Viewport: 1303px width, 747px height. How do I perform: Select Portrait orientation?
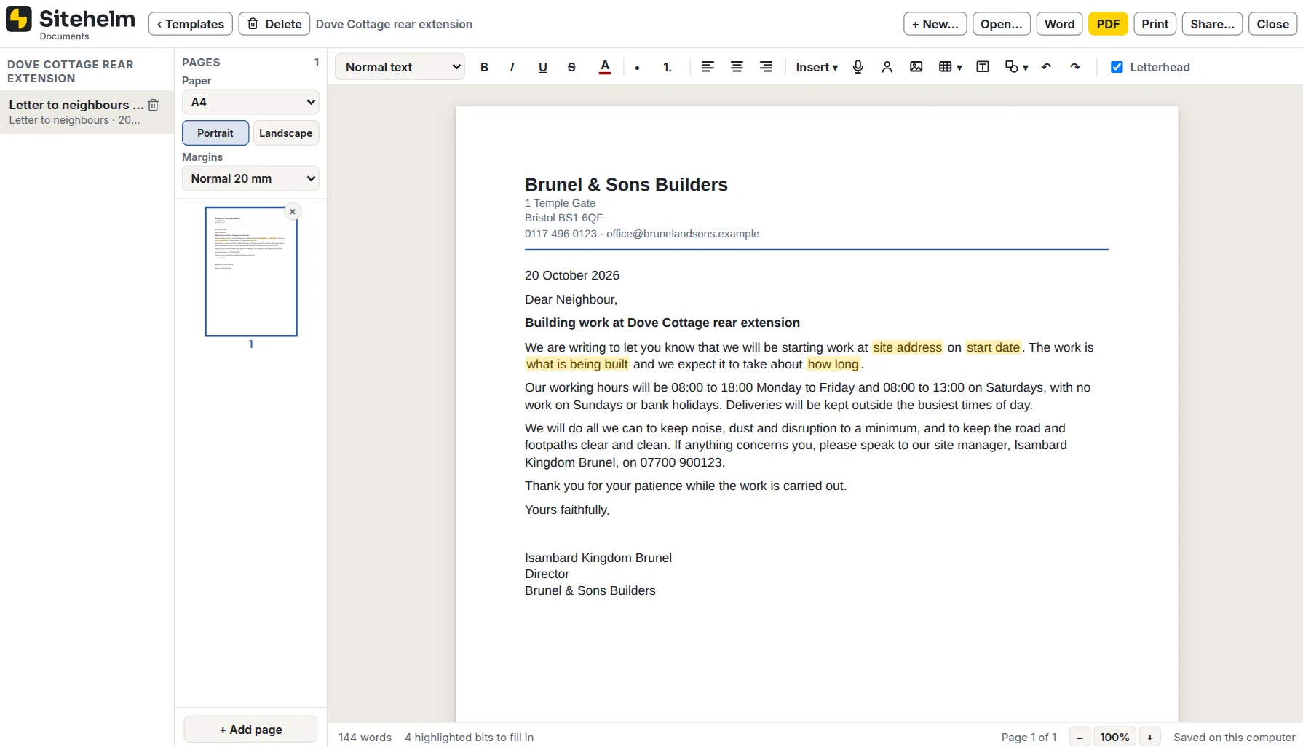click(215, 133)
